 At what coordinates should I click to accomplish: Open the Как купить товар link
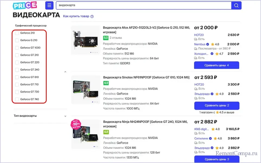point(76,16)
